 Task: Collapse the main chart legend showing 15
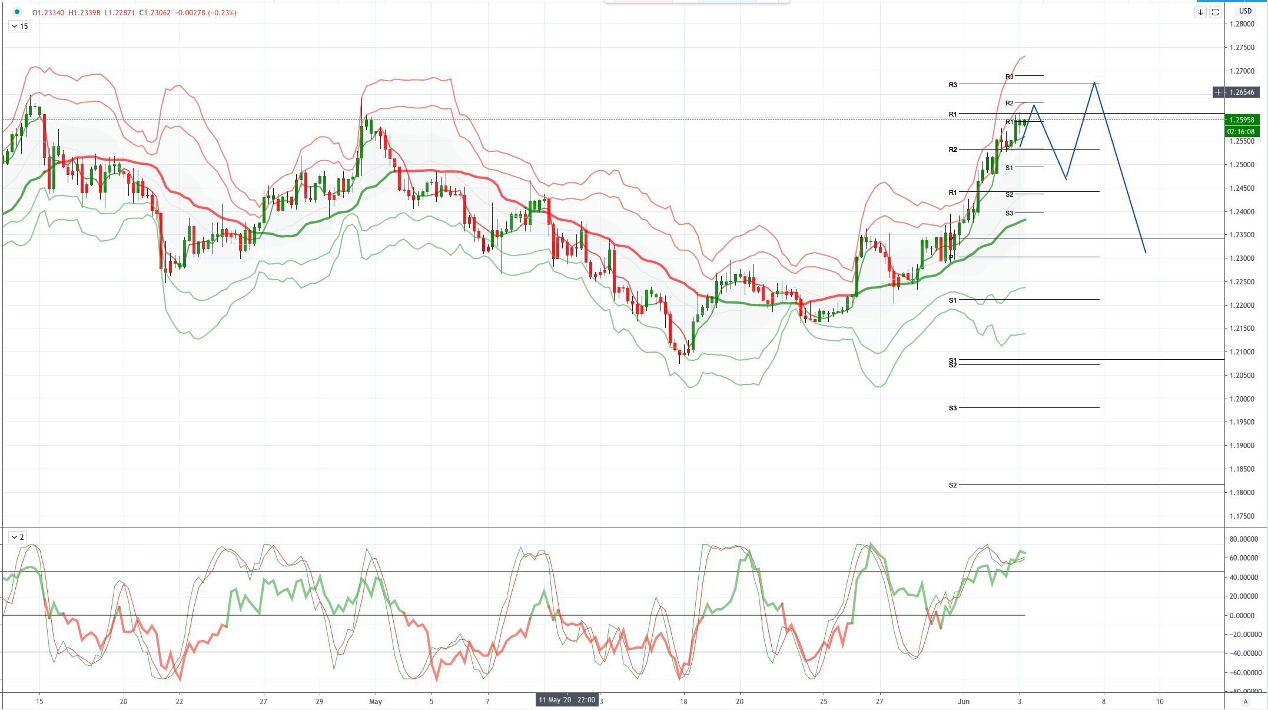[19, 26]
